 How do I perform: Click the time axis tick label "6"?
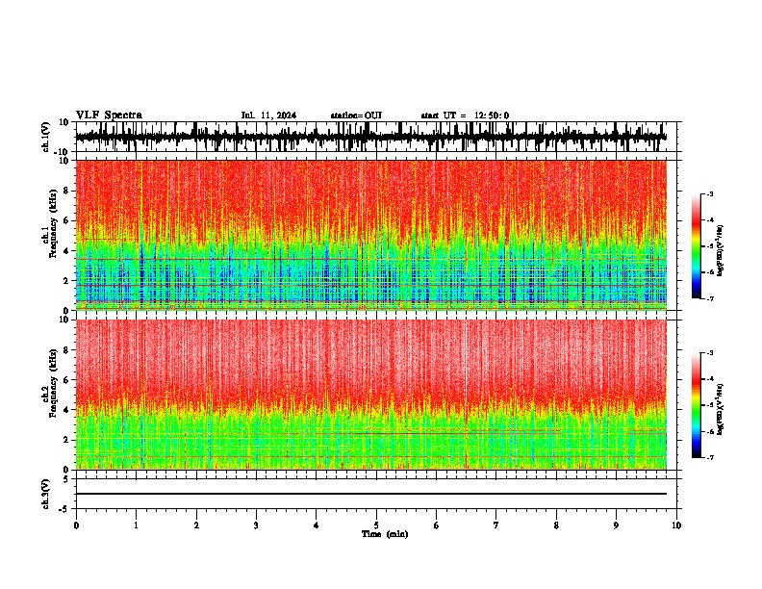[x=437, y=525]
